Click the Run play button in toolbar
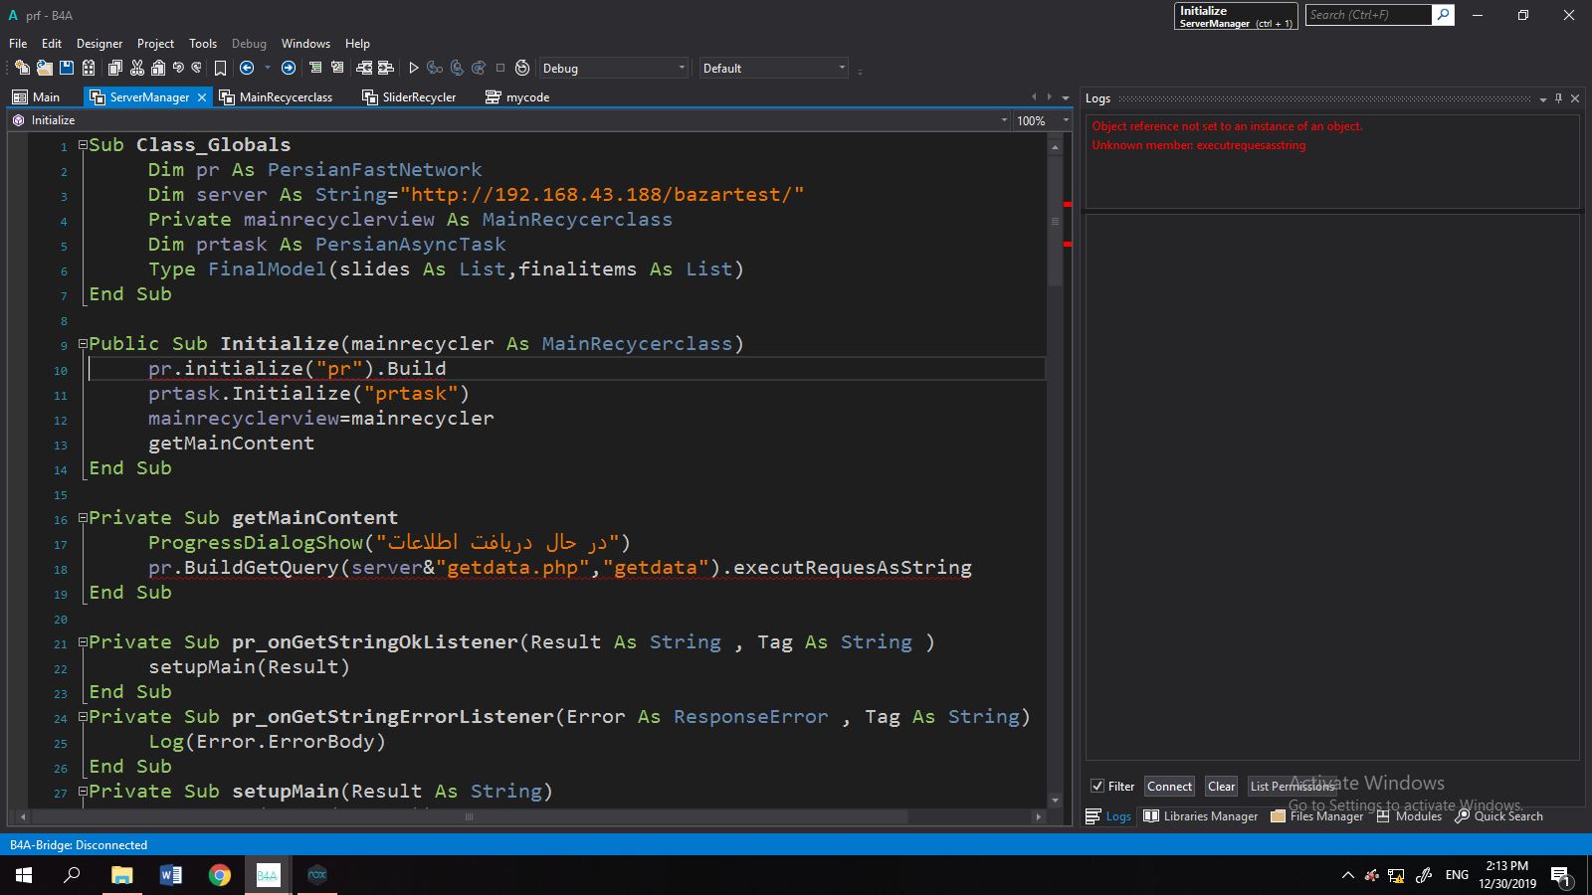This screenshot has height=895, width=1592. [414, 68]
